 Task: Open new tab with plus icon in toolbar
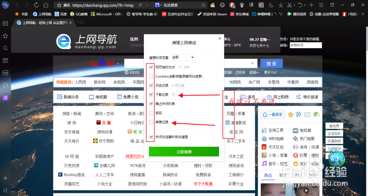pos(311,5)
